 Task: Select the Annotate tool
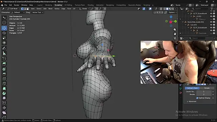(x=4, y=48)
